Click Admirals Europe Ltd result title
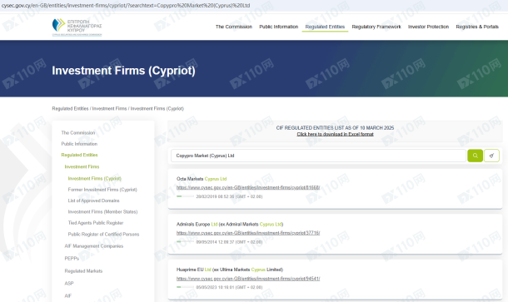Screen dimensions: 508x302 click(230, 224)
